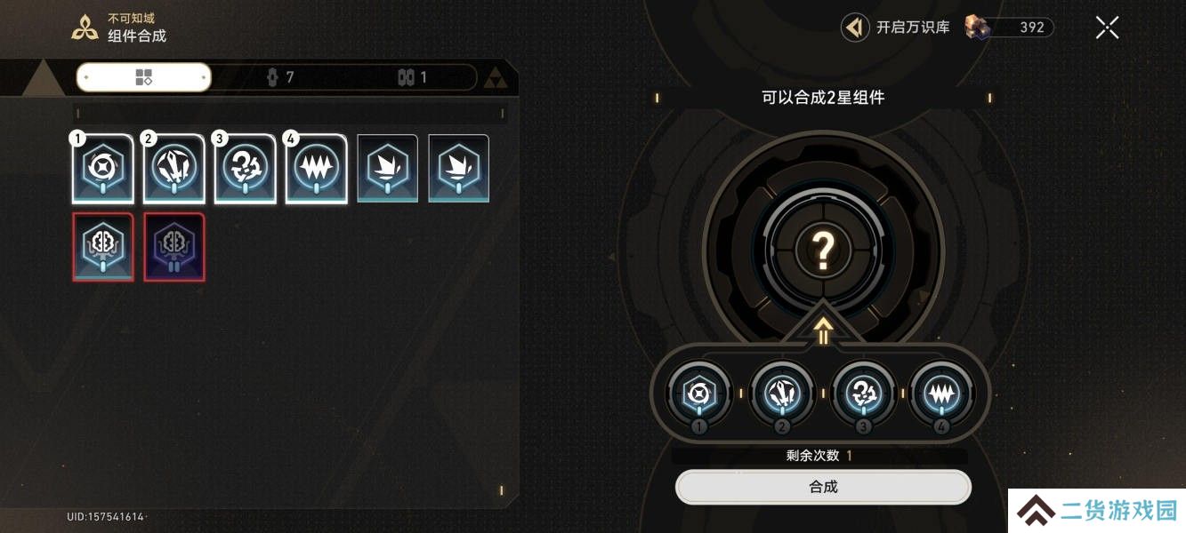1186x533 pixels.
Task: Remove the component from synthesis slot 4
Action: [942, 393]
